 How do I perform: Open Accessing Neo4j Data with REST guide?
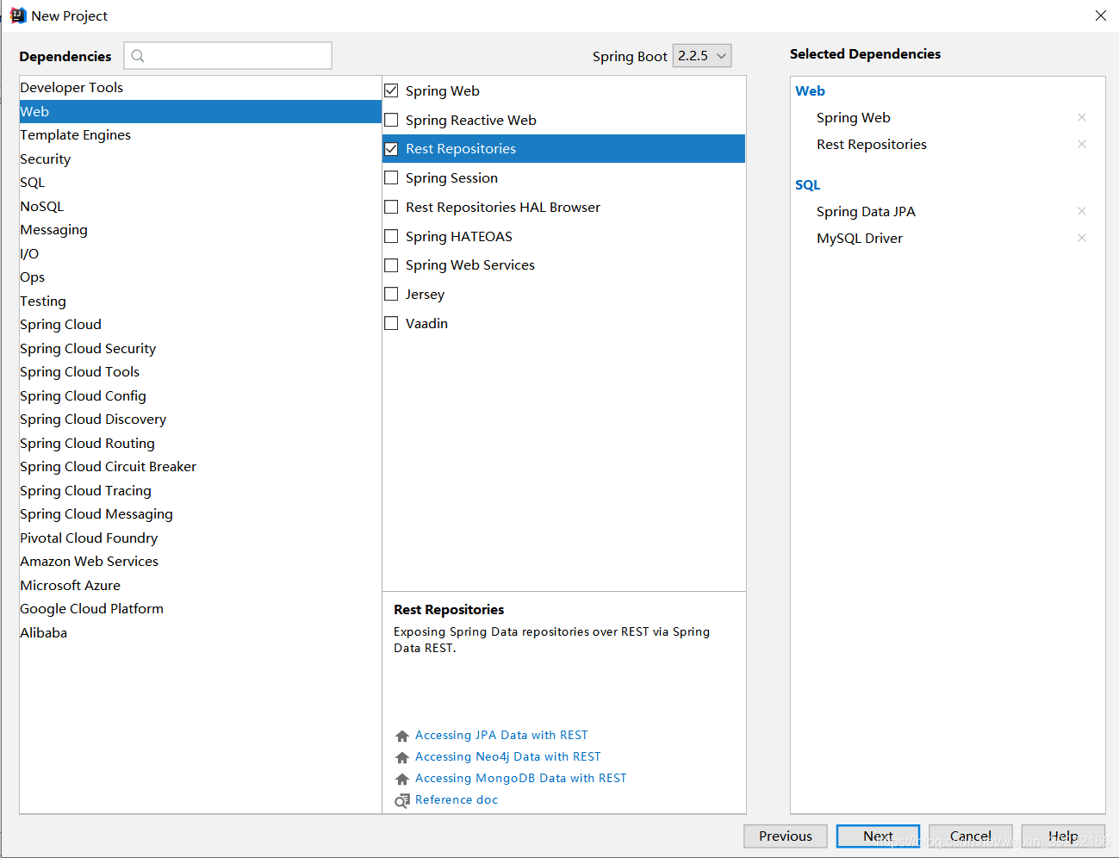pos(508,757)
